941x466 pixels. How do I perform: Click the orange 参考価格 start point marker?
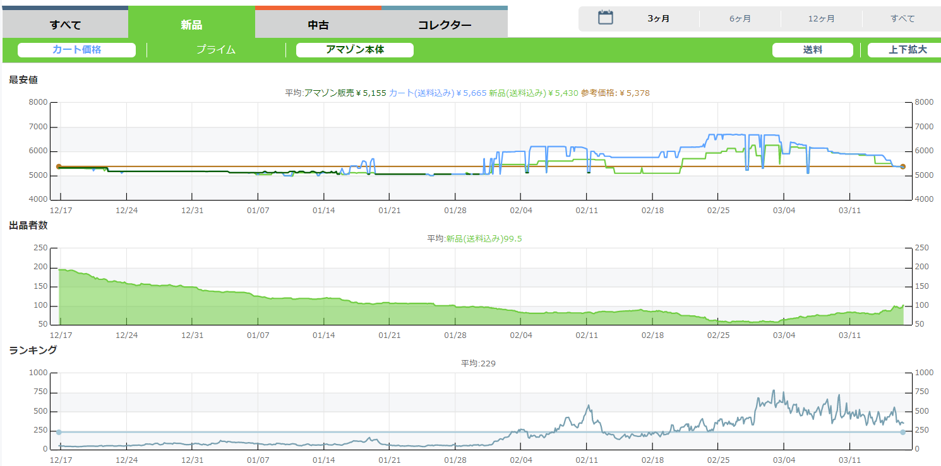pyautogui.click(x=59, y=166)
